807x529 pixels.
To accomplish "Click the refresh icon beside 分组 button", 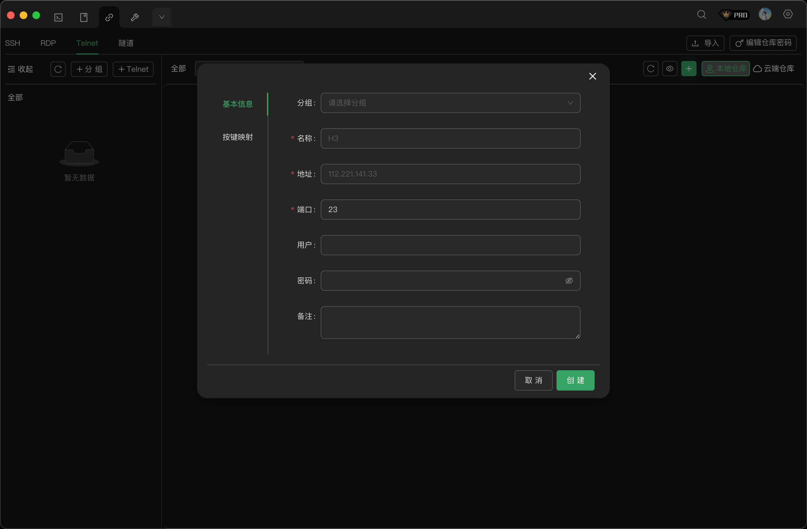I will click(58, 69).
